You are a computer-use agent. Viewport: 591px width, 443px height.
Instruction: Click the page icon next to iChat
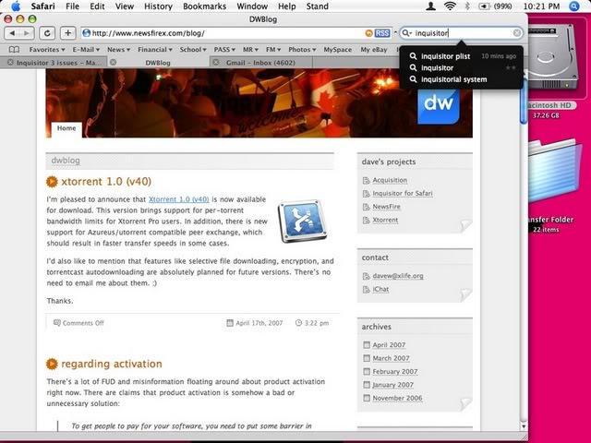pyautogui.click(x=366, y=289)
